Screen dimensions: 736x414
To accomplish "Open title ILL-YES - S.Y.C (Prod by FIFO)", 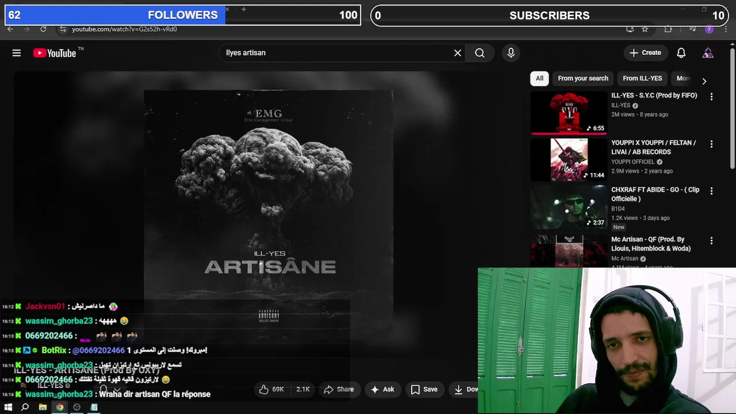I will click(654, 95).
